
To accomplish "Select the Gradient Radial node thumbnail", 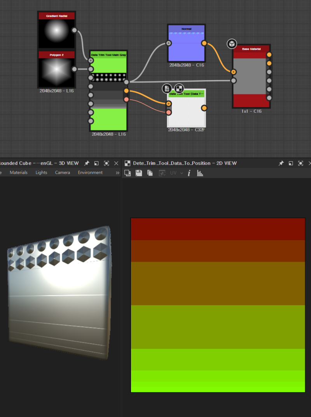I will pyautogui.click(x=56, y=33).
